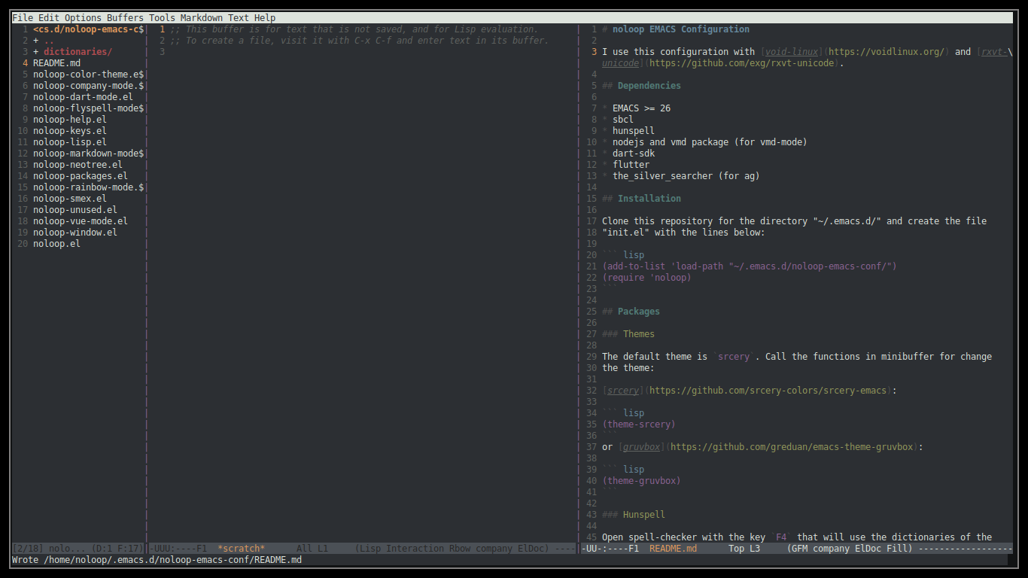Click README.md buffer name in mode line

point(673,549)
